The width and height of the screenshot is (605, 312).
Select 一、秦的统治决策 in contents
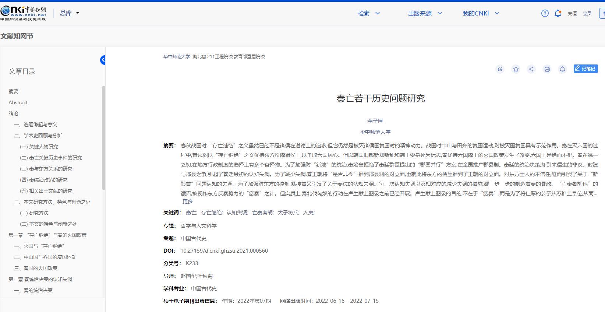33,290
